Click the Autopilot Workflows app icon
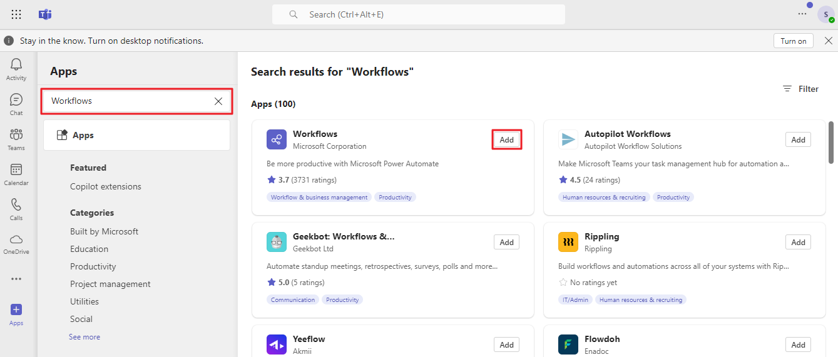This screenshot has width=838, height=357. (x=568, y=139)
